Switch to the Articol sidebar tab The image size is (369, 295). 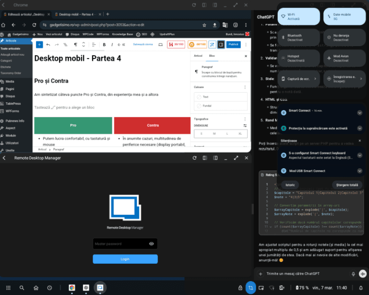(x=198, y=56)
